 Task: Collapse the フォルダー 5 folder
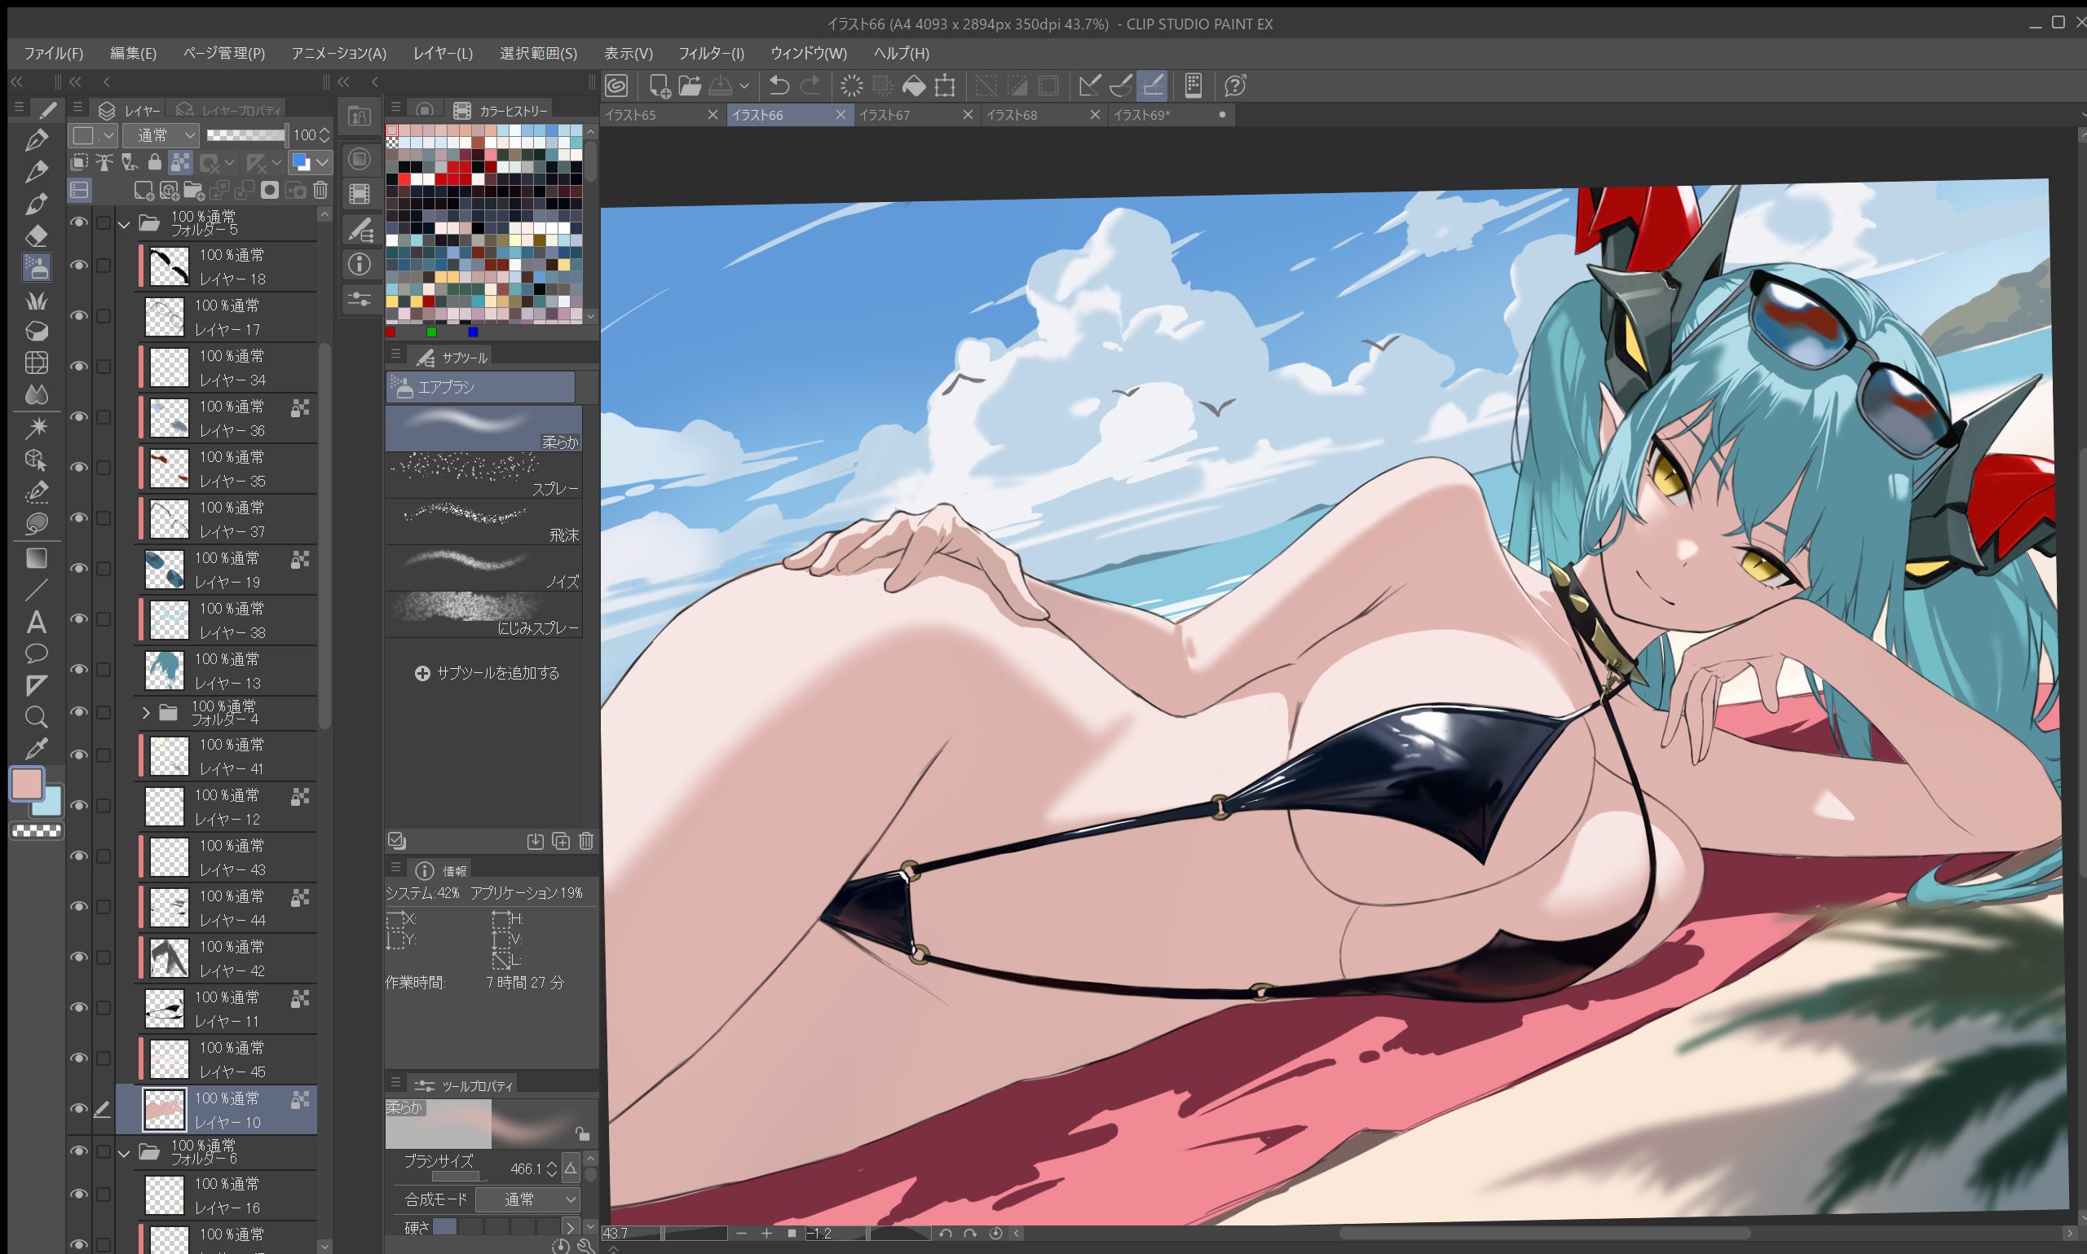[124, 224]
